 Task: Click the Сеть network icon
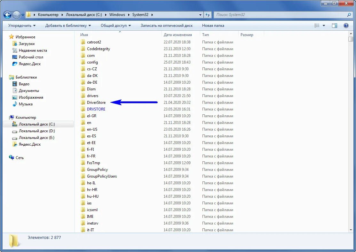click(x=12, y=157)
